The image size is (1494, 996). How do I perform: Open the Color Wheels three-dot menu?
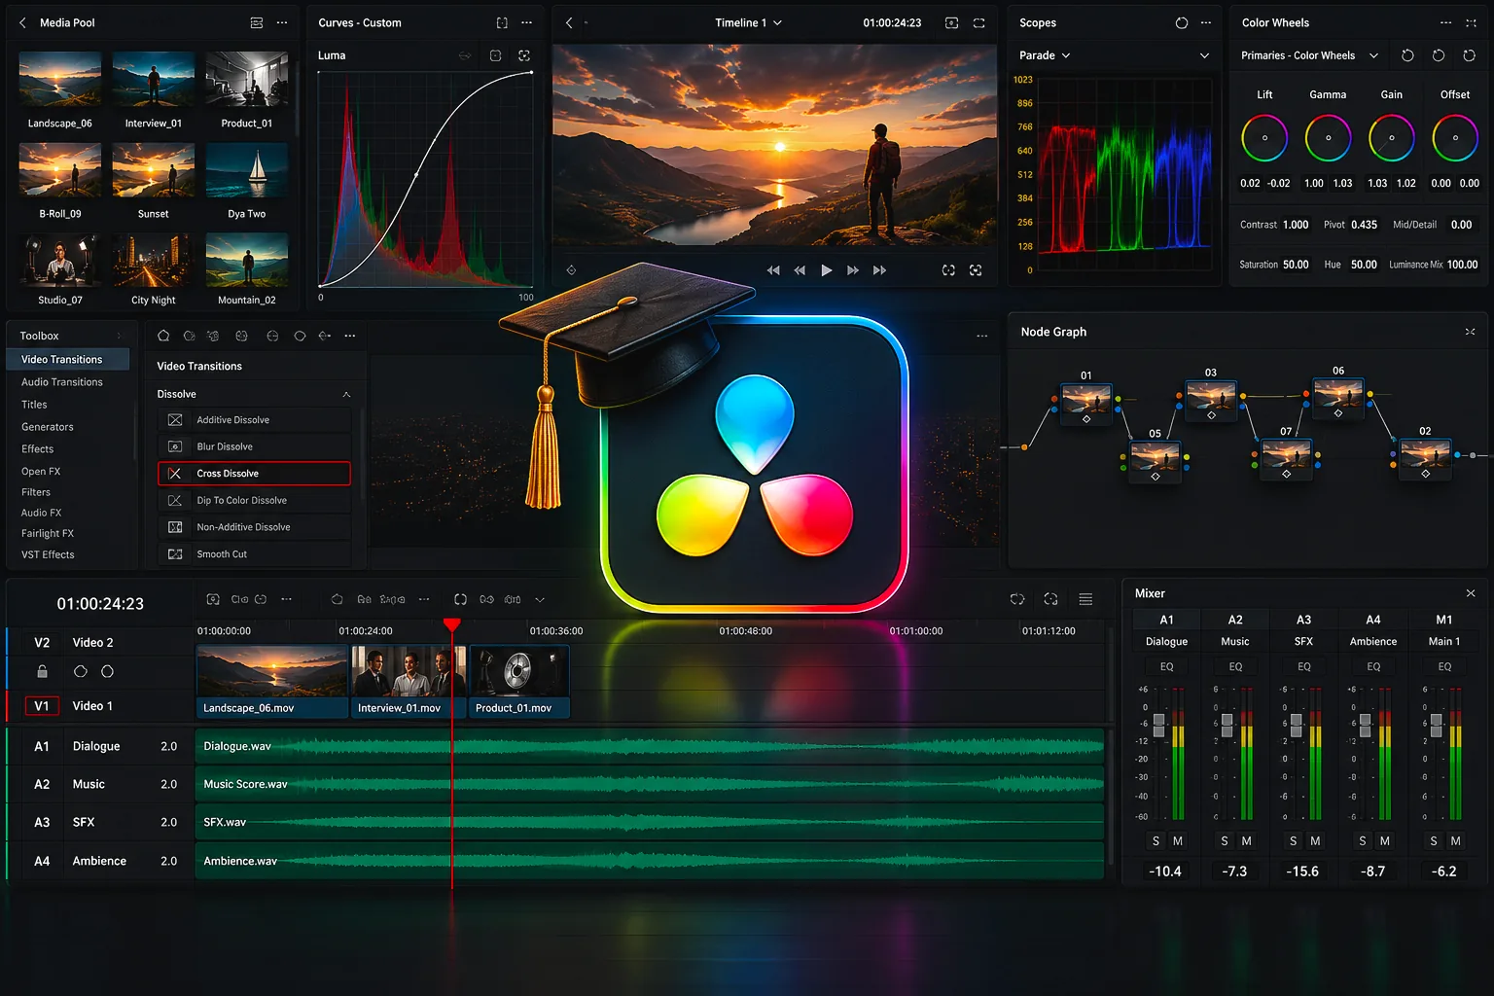tap(1446, 22)
